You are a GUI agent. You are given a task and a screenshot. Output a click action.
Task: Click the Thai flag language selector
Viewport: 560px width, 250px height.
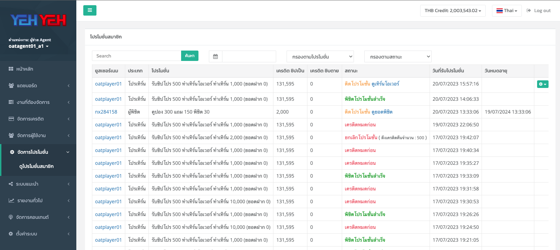click(x=507, y=11)
